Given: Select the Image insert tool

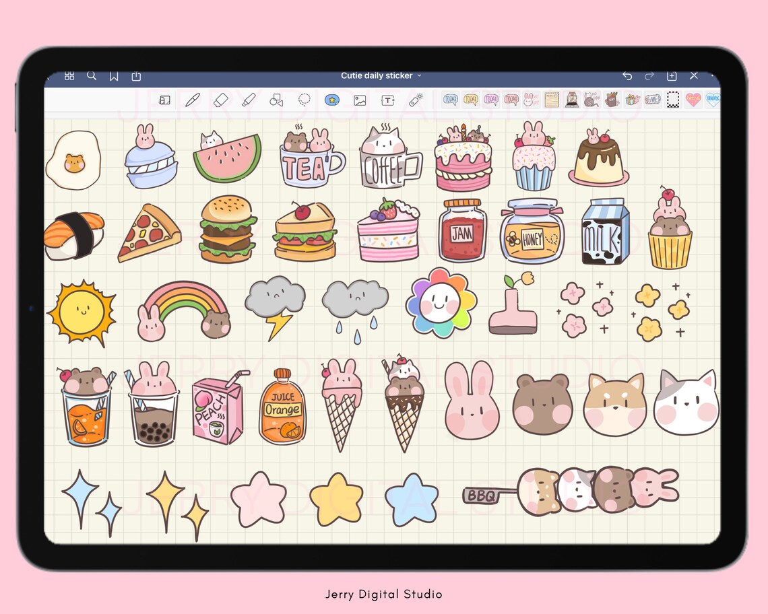Looking at the screenshot, I should pos(360,100).
